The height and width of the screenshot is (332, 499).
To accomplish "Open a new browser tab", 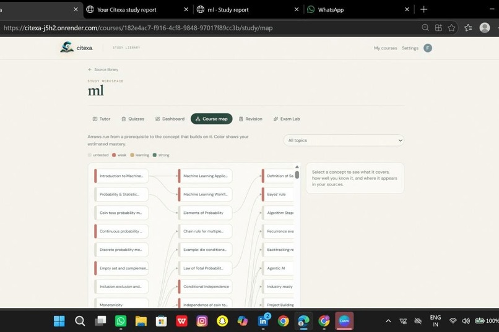I will [x=423, y=9].
